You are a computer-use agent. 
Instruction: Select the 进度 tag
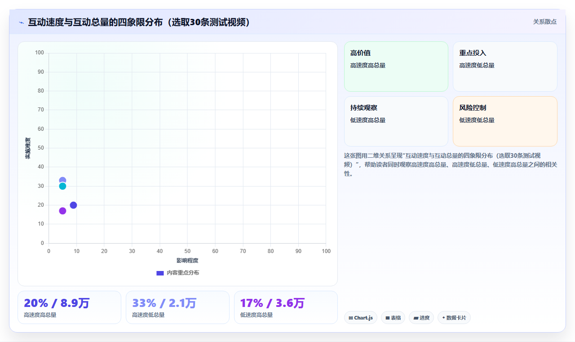point(421,318)
